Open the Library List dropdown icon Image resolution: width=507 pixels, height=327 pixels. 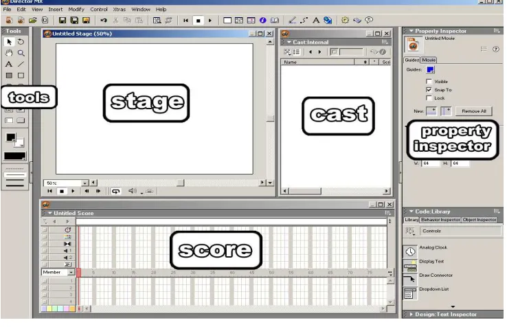coord(410,231)
